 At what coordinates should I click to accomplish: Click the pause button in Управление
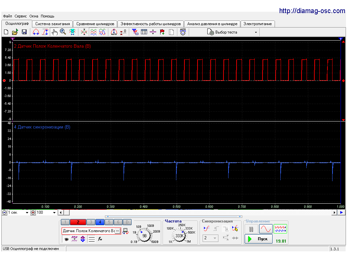pos(251,229)
